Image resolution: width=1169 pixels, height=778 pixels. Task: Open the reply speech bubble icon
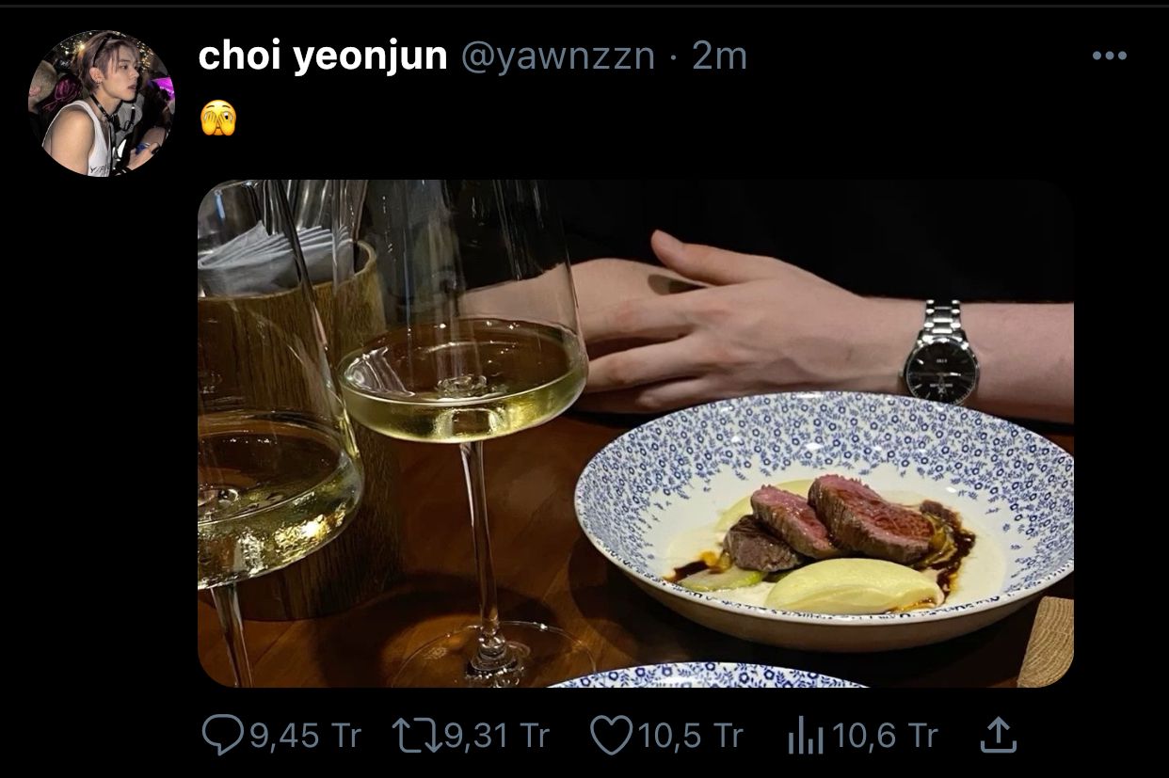tap(222, 735)
